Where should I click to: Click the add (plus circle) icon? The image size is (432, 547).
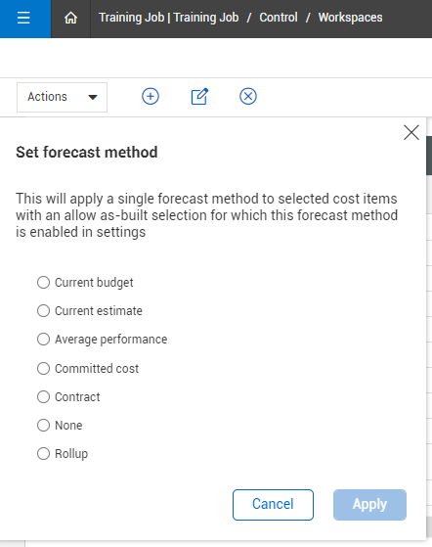tap(151, 96)
